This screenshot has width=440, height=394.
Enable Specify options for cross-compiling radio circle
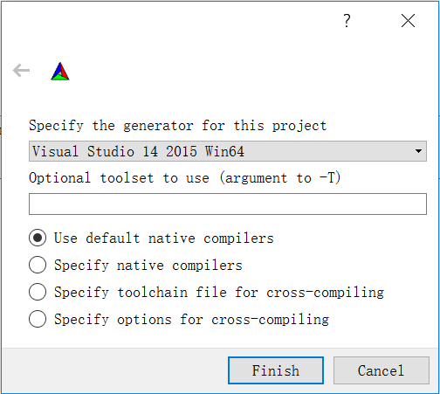[x=38, y=319]
